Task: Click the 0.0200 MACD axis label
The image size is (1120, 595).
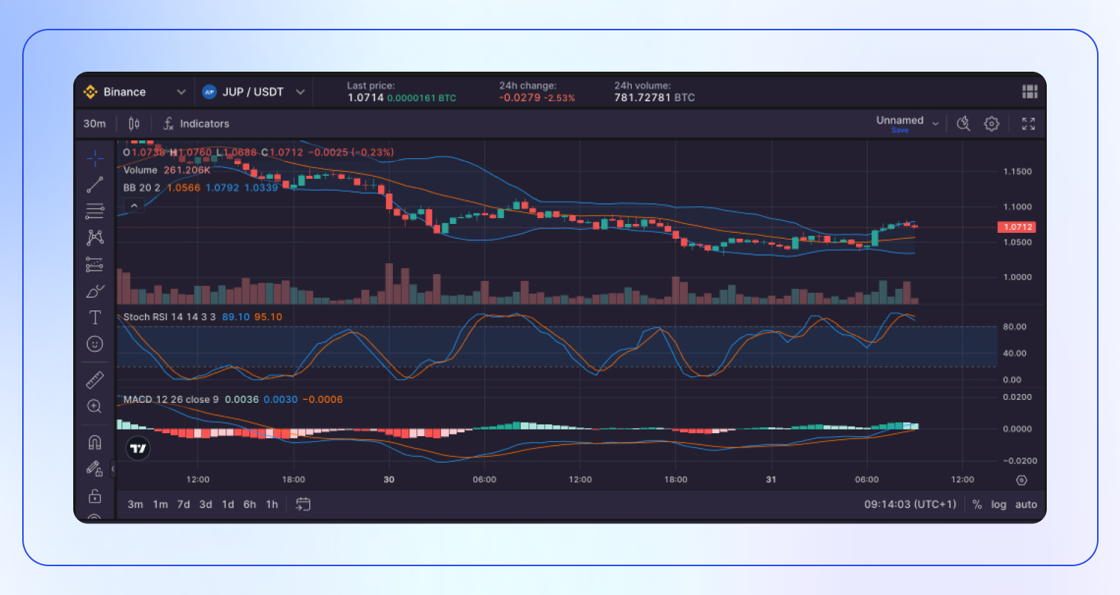Action: tap(1017, 397)
